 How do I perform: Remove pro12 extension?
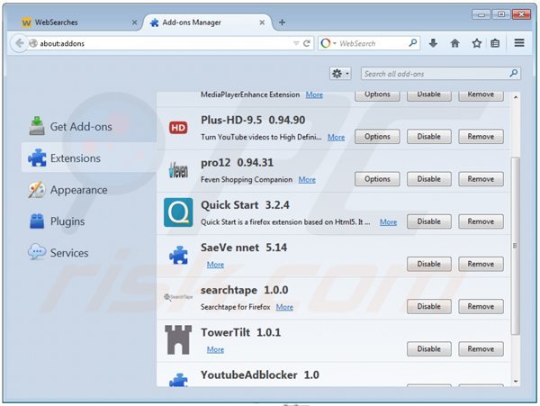pos(481,179)
